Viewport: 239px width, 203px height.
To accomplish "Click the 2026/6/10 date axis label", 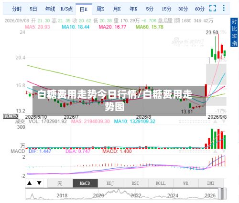I will [36, 117].
